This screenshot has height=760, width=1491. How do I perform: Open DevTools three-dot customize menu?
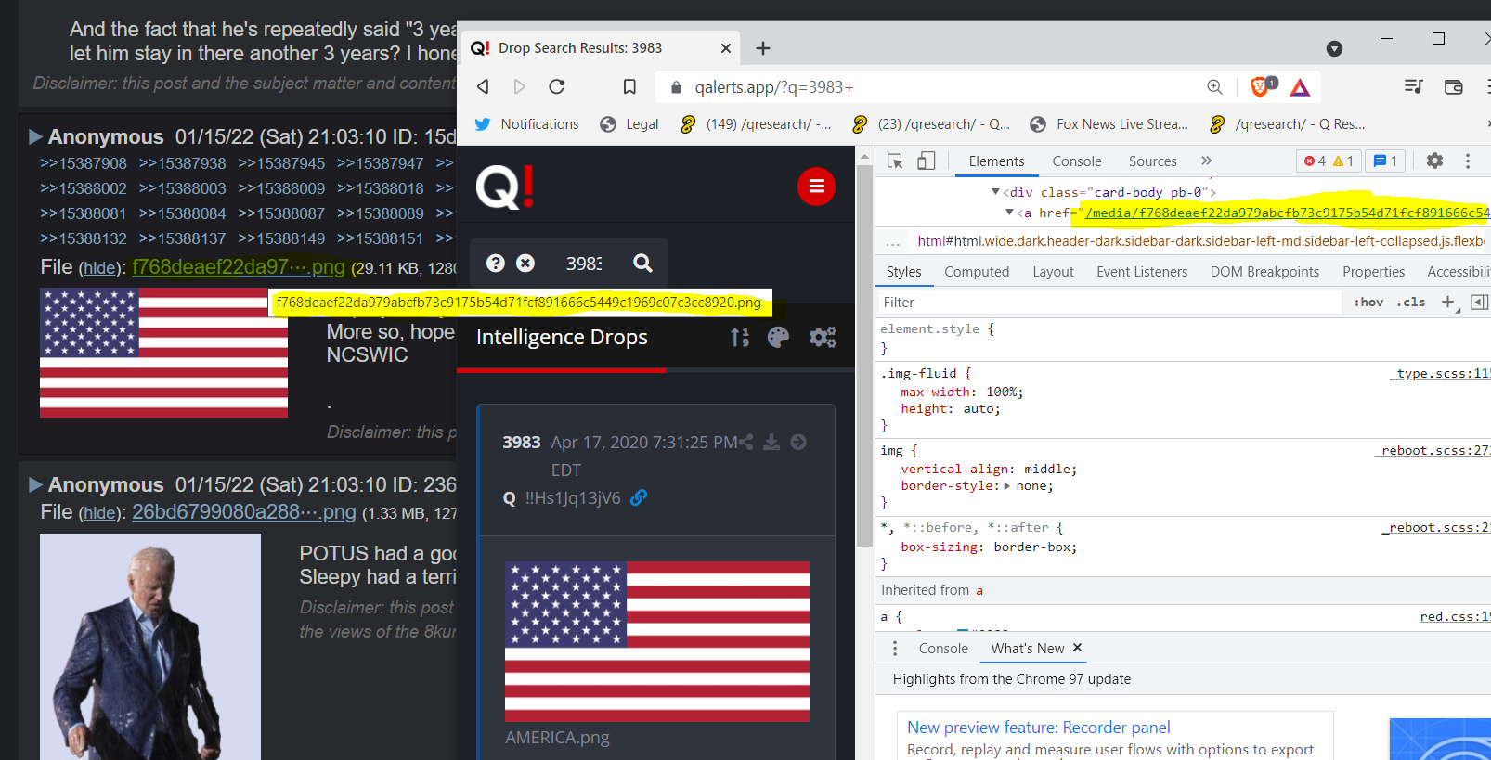1468,161
